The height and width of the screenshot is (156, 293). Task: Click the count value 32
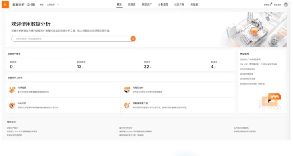(147, 67)
